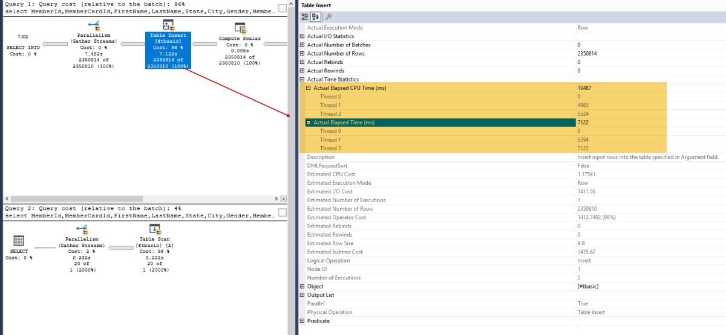Collapse Actual Elapsed CPU Time (ms) node

click(x=308, y=88)
